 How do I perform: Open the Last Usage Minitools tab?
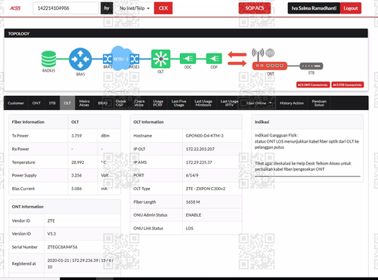[x=203, y=103]
